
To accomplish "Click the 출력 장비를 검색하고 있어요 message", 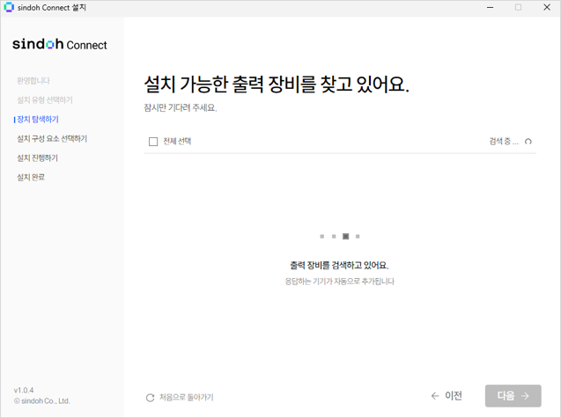I will [339, 265].
